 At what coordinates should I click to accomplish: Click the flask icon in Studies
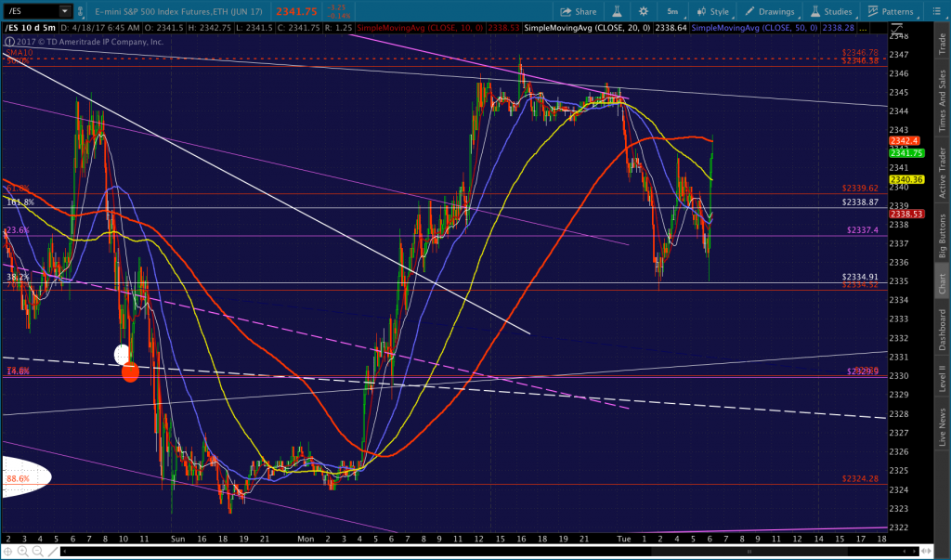pyautogui.click(x=815, y=11)
